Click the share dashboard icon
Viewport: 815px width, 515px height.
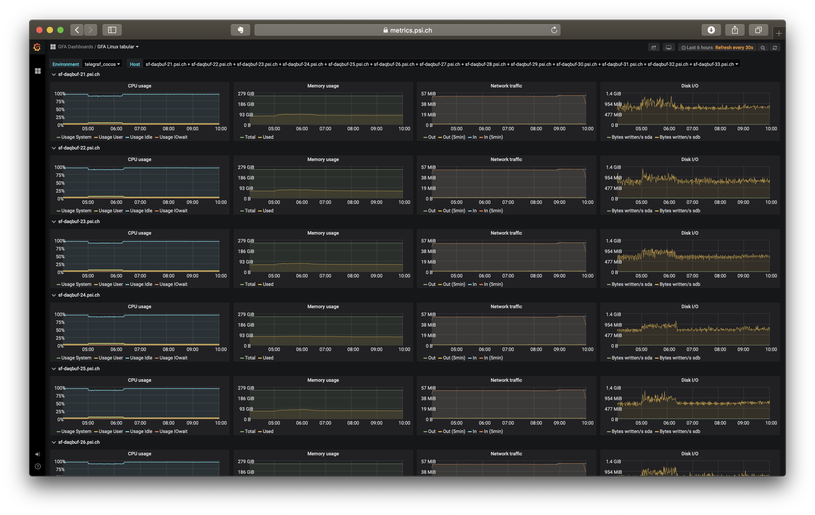click(654, 47)
